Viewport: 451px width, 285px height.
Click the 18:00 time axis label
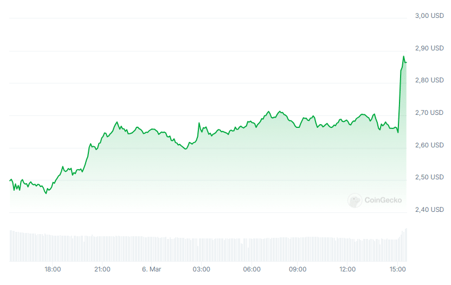[53, 269]
